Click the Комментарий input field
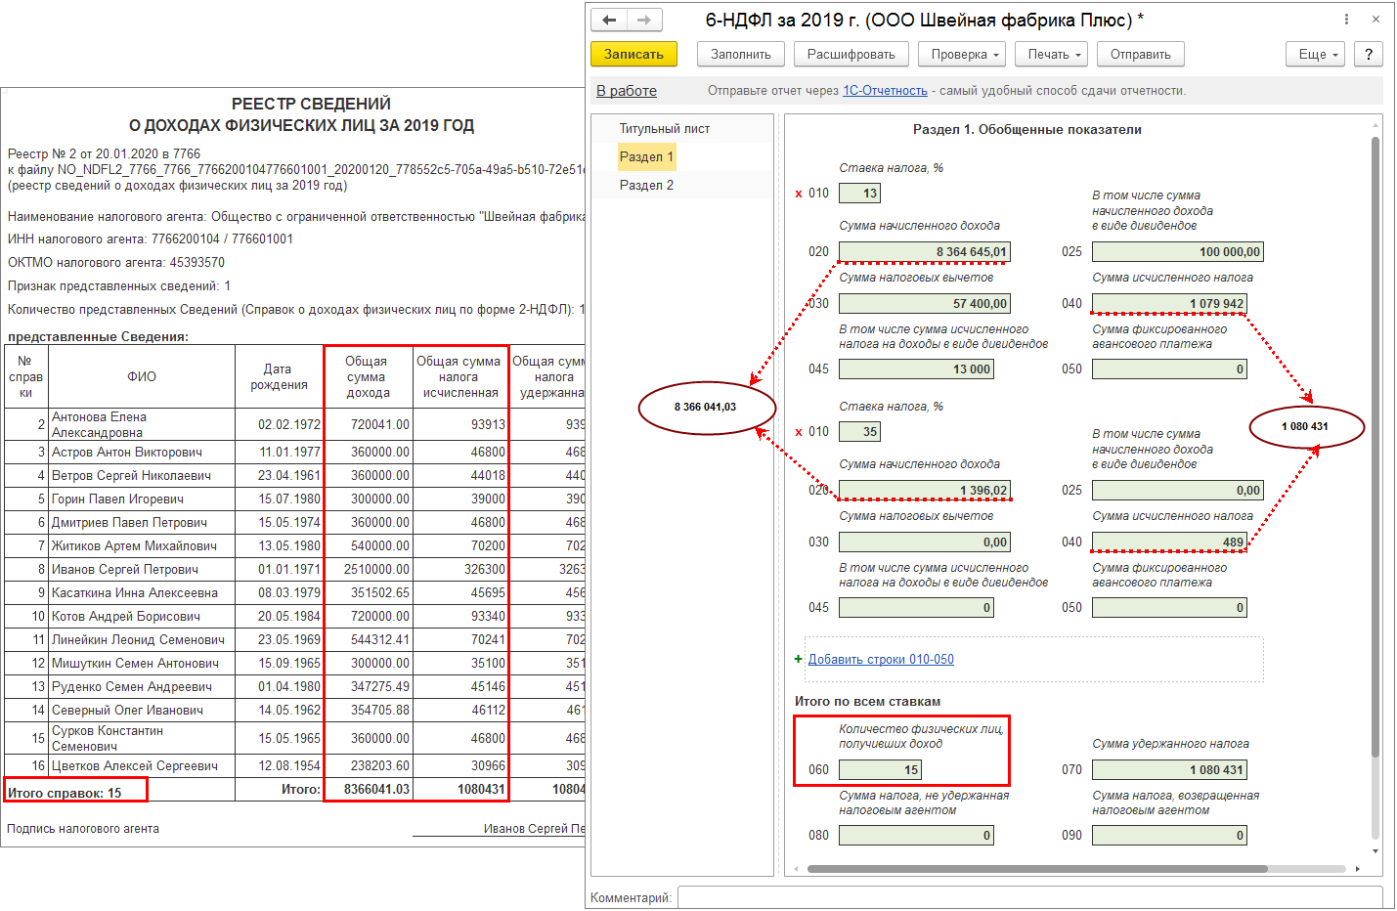This screenshot has height=911, width=1397. point(1029,897)
